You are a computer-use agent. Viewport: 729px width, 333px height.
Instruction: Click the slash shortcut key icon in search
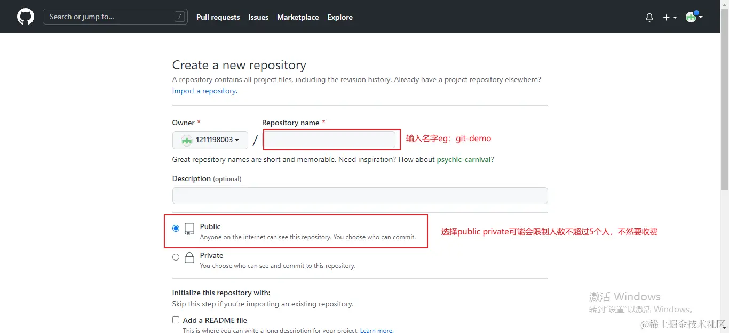point(179,17)
